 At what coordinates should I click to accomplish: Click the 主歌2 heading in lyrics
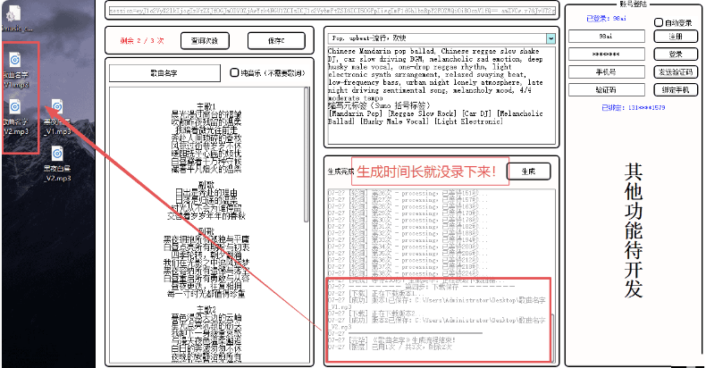point(206,310)
